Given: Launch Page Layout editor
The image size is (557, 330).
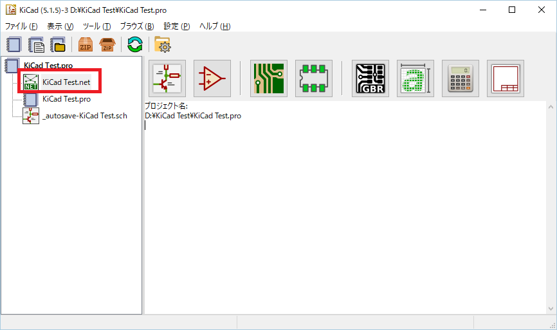Looking at the screenshot, I should click(506, 78).
